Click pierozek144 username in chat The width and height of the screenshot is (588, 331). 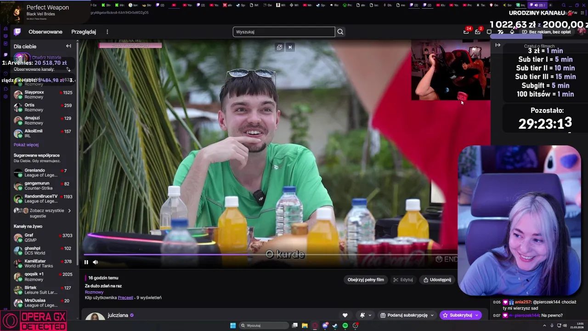(527, 315)
